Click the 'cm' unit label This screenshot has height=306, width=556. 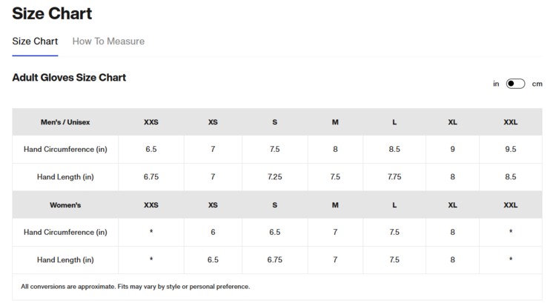537,84
